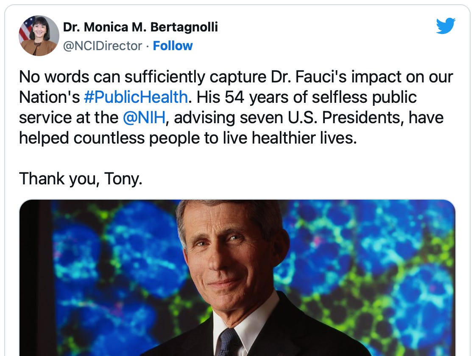Open the #PublicHealth hashtag
The width and height of the screenshot is (474, 356).
[x=136, y=97]
